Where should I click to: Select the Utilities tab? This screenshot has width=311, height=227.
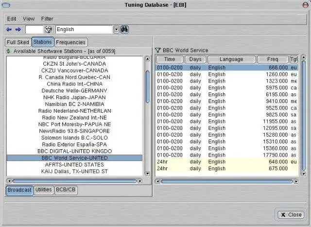coord(43,190)
